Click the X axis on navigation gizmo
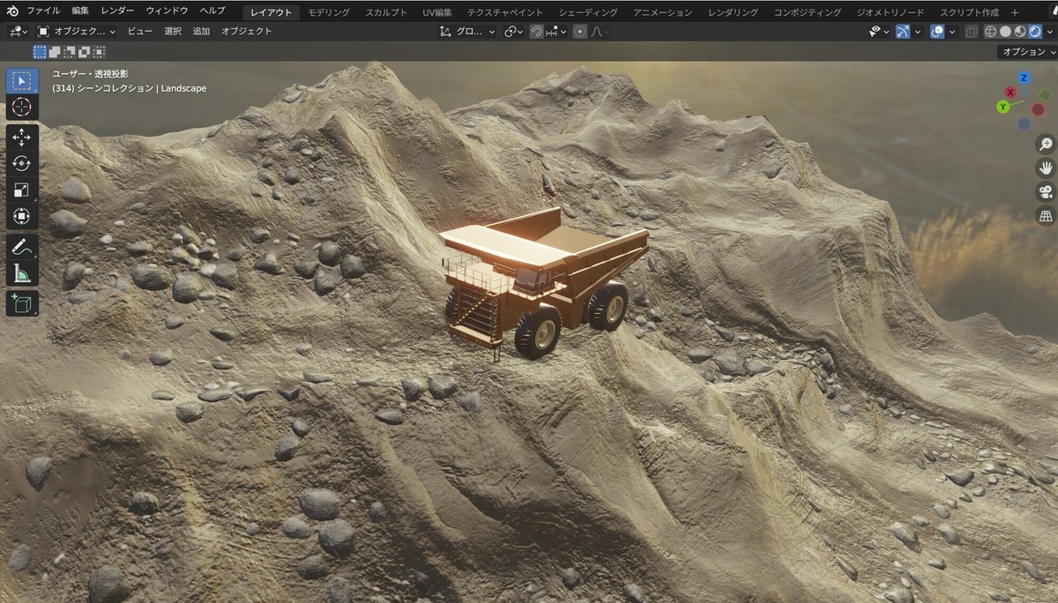The width and height of the screenshot is (1058, 603). 1010,93
